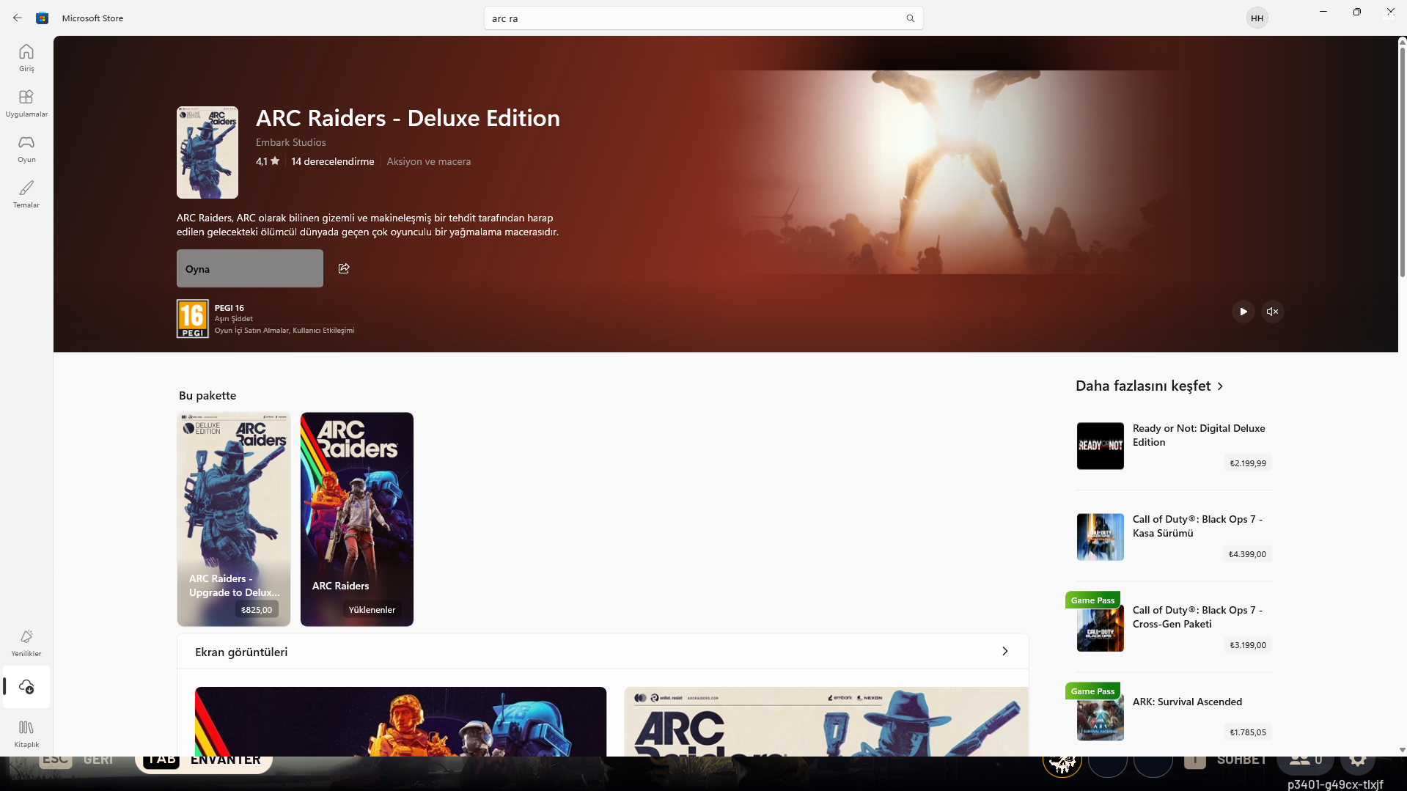Screen dimensions: 1407x791
Task: Click the ₺3.199,00 price for Cross-Gen Paketi
Action: (x=1248, y=645)
